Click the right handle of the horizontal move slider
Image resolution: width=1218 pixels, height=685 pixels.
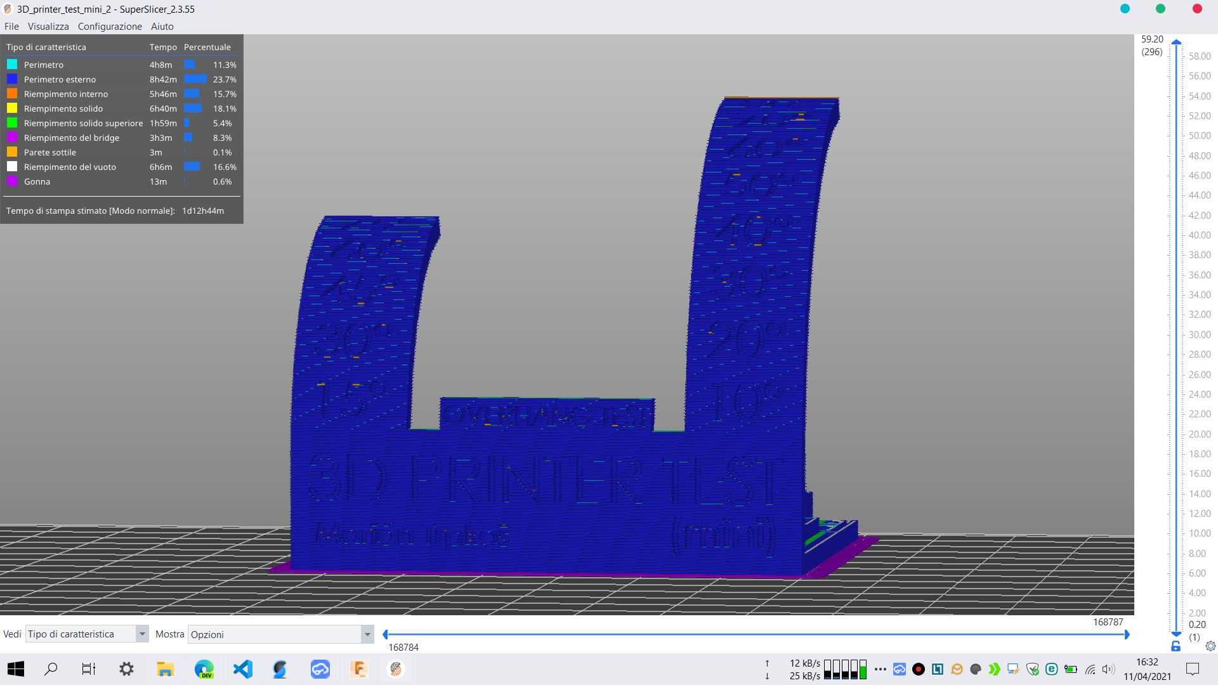coord(1127,634)
